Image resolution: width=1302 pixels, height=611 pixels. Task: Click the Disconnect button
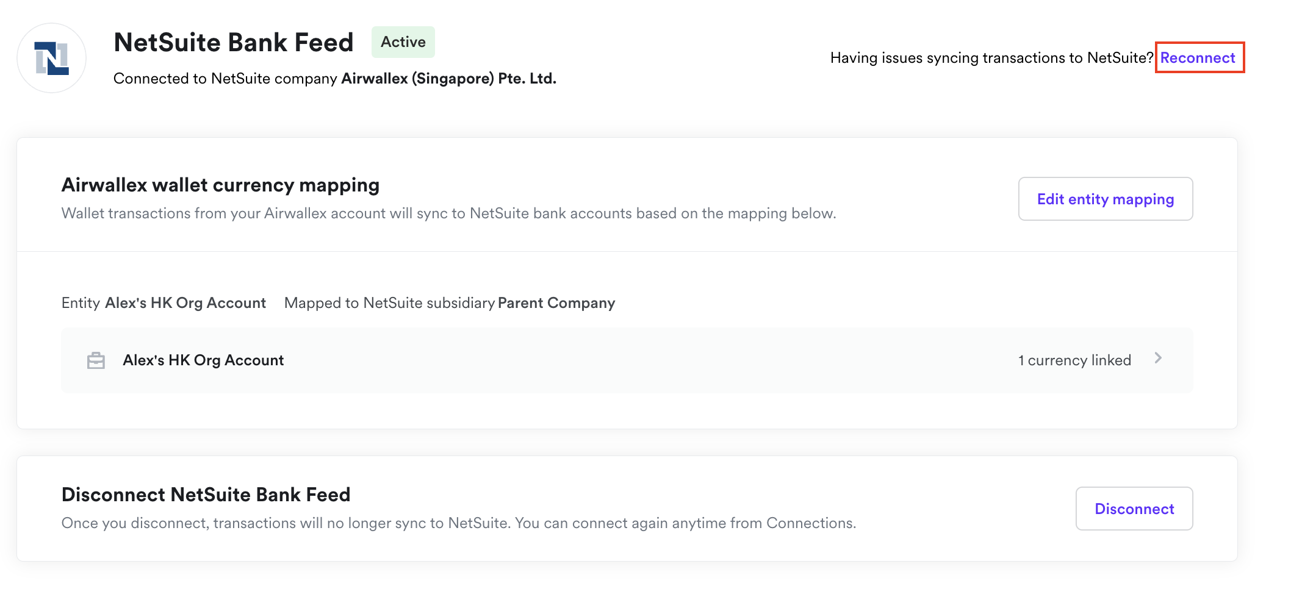(x=1134, y=509)
